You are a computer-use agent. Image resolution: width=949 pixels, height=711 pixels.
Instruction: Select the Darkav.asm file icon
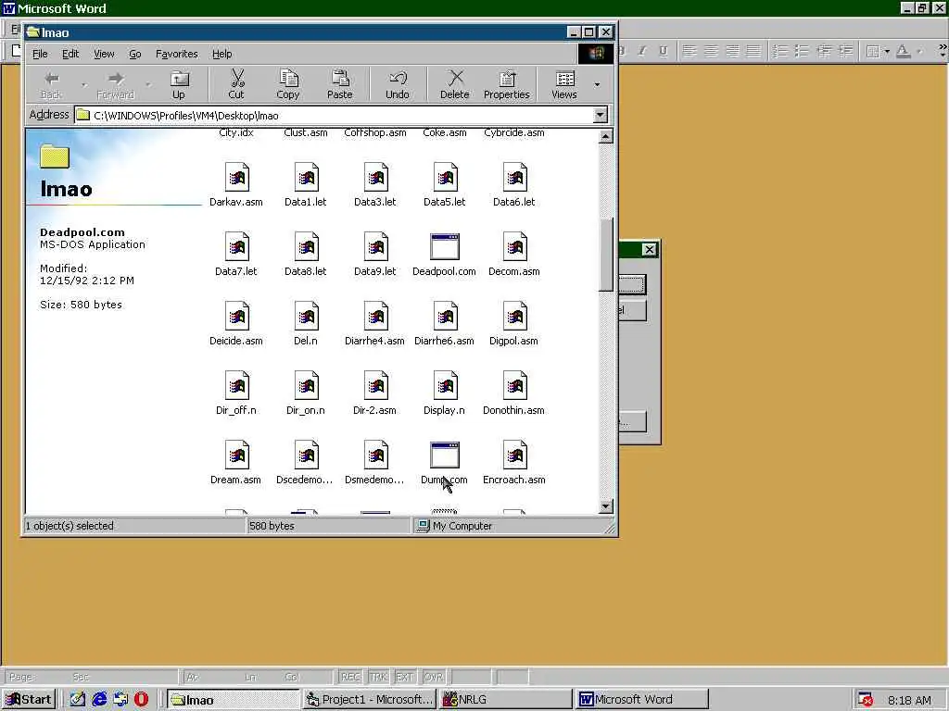coord(236,178)
